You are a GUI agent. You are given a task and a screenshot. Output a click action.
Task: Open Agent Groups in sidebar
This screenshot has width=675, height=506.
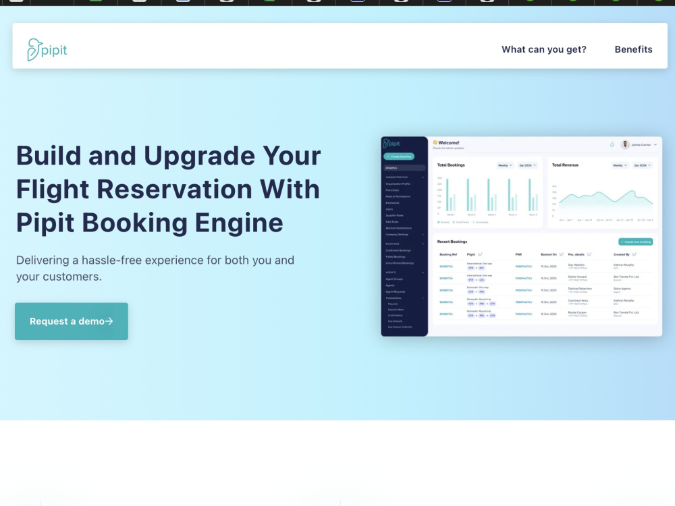[394, 279]
